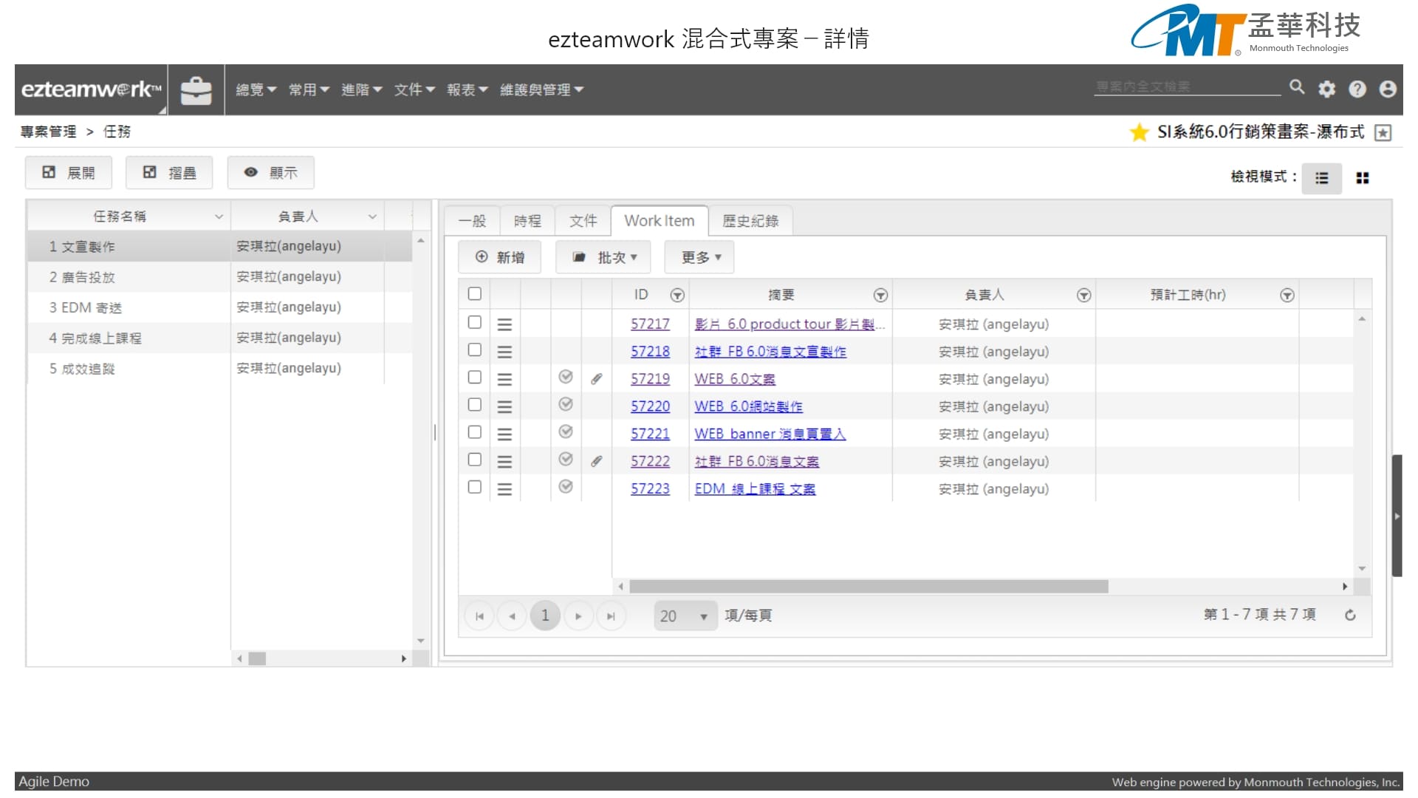Open settings gear icon
The image size is (1418, 798).
pos(1327,89)
